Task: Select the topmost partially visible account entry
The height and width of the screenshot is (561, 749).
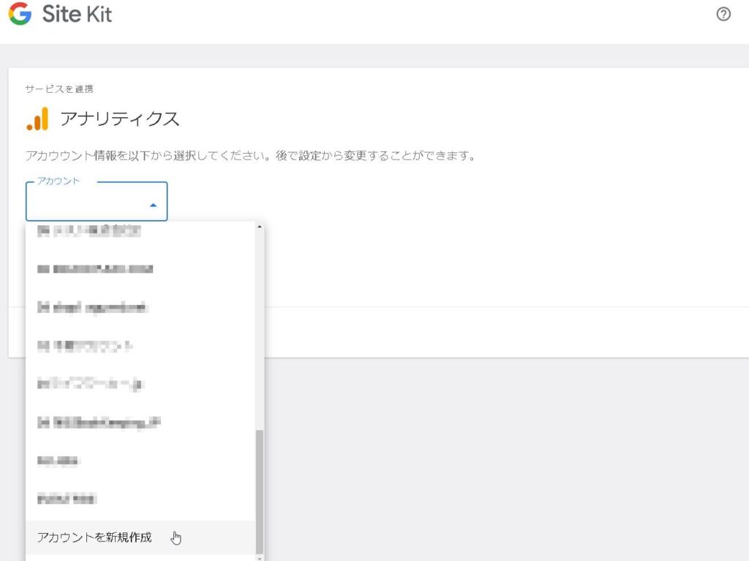Action: pyautogui.click(x=88, y=231)
